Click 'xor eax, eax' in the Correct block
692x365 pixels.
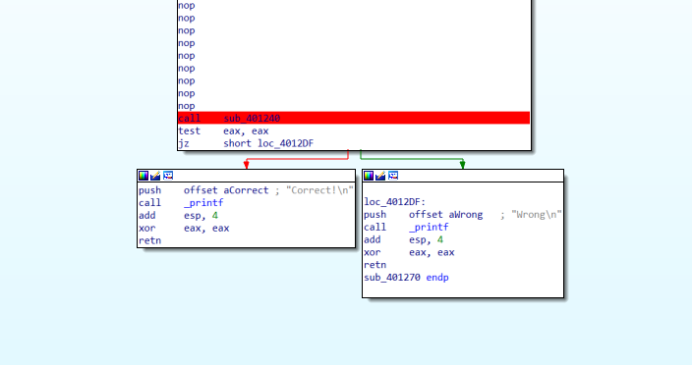pos(184,228)
